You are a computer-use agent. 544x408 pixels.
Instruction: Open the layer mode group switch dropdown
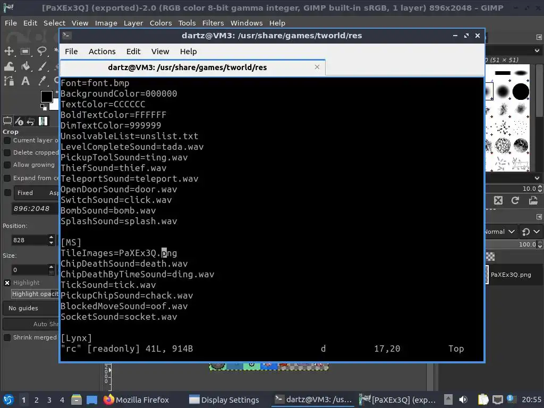tap(531, 232)
